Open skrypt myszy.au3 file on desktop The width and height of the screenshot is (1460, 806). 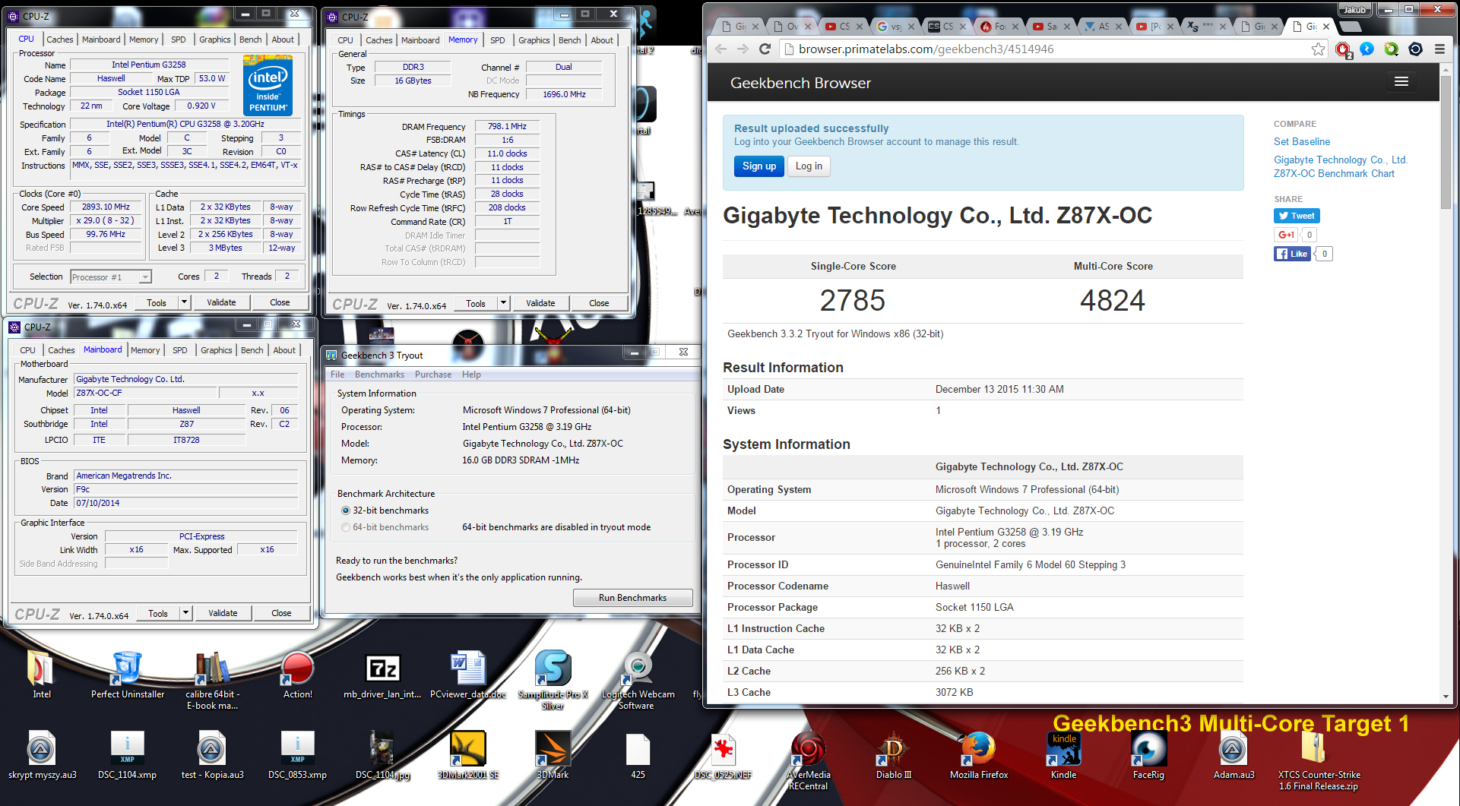pyautogui.click(x=42, y=755)
